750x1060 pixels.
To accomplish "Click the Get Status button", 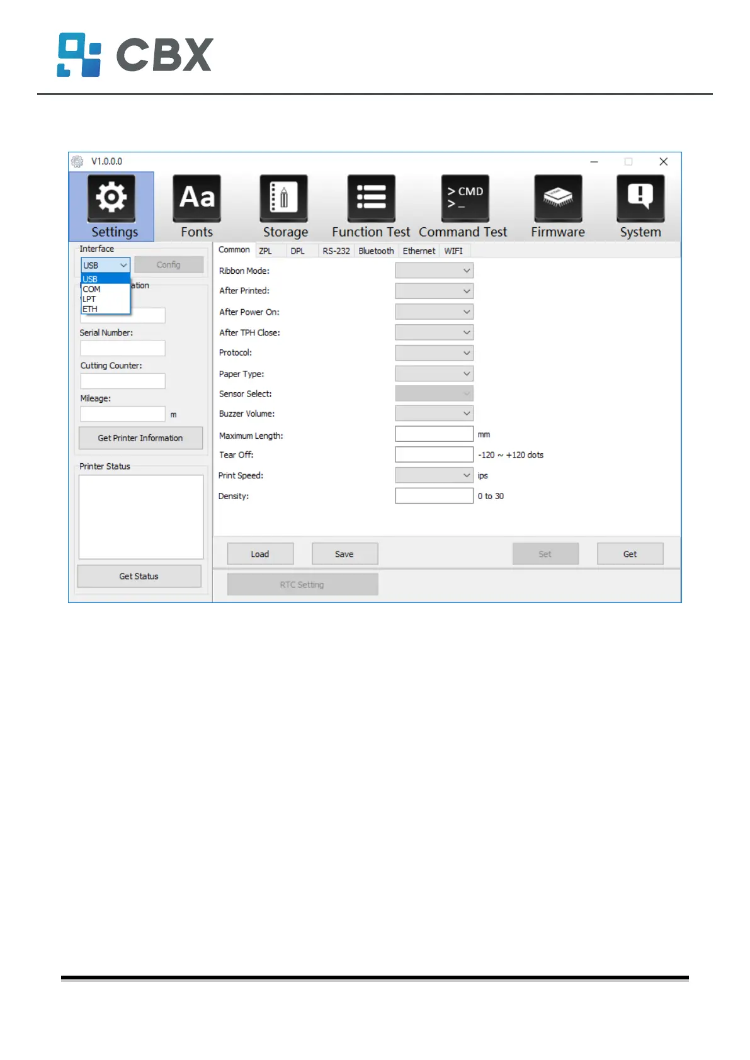I will pos(139,576).
